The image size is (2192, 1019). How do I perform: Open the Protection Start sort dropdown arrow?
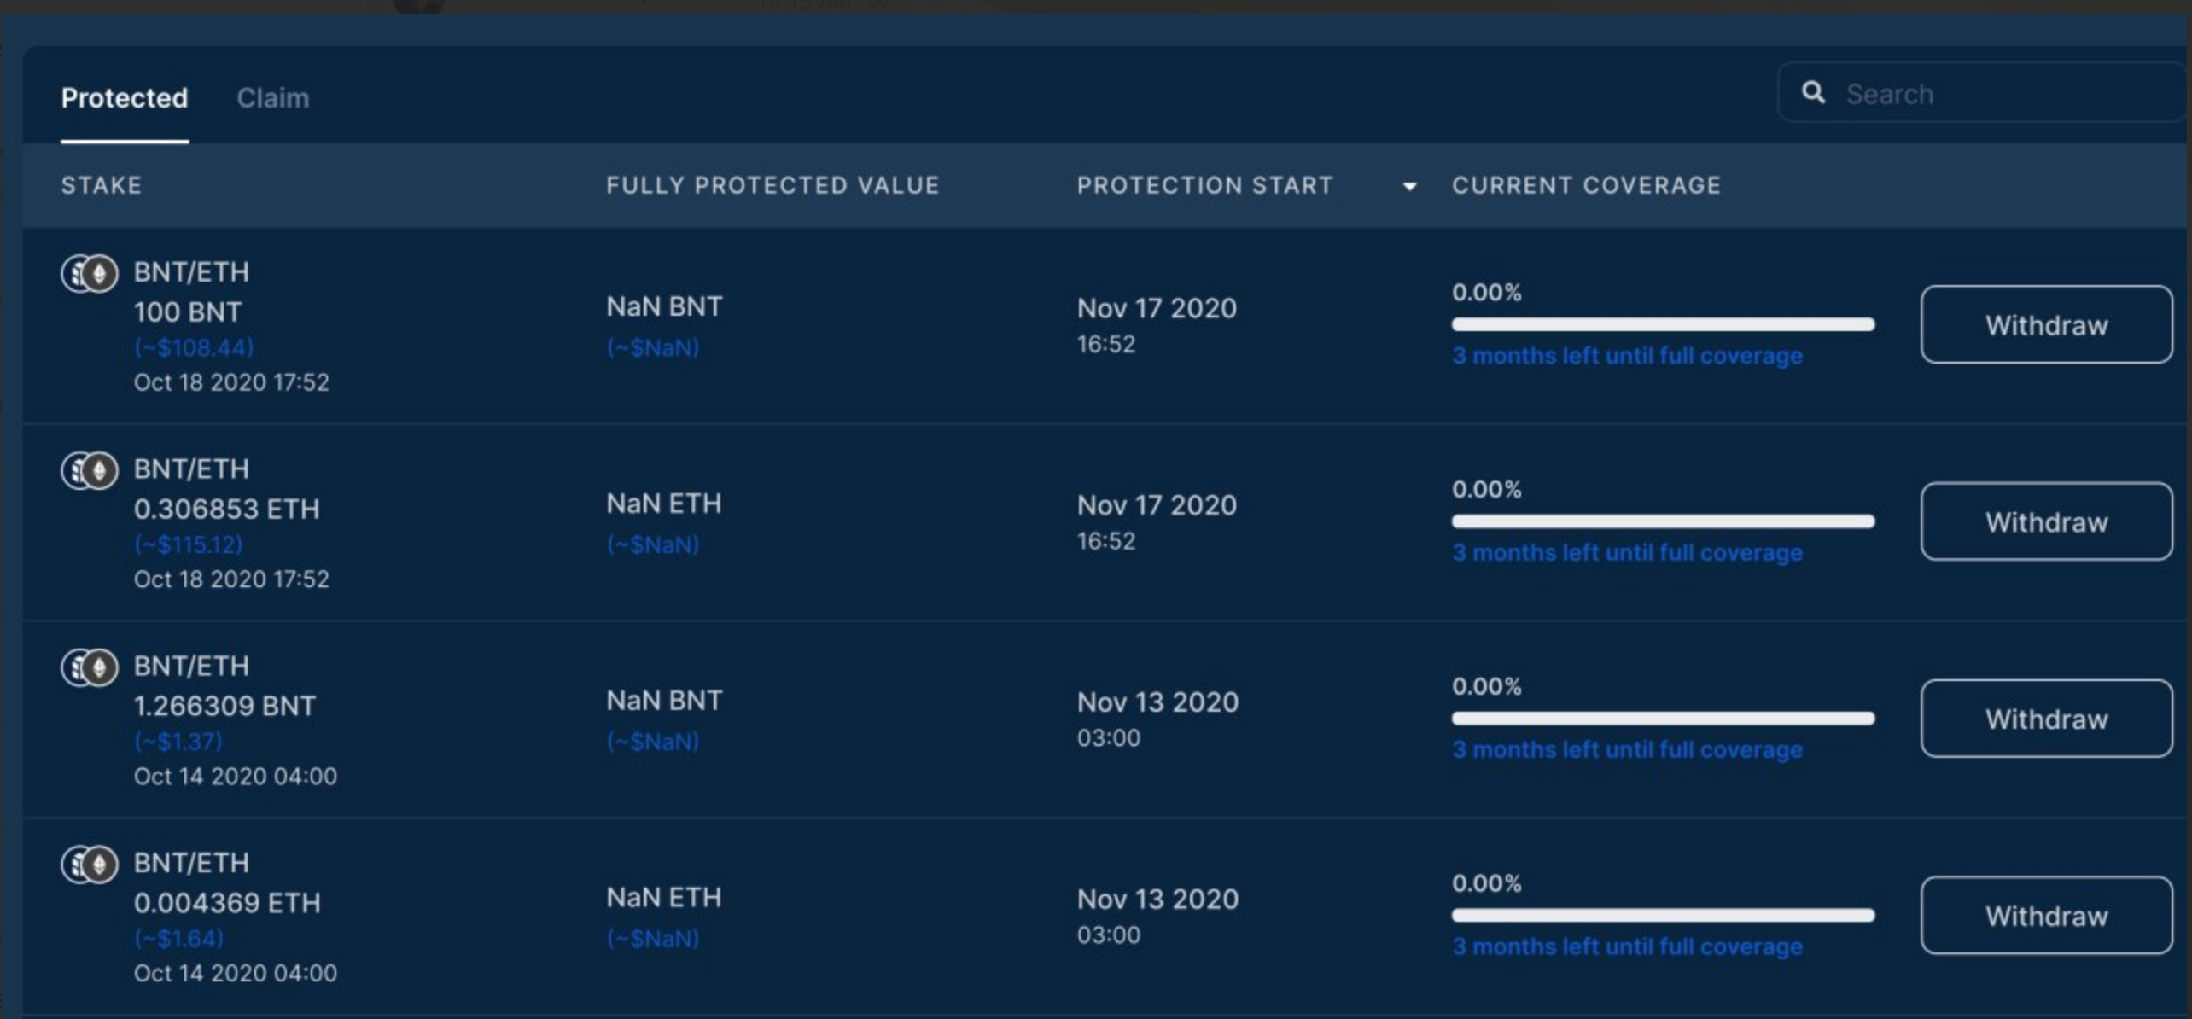pyautogui.click(x=1409, y=186)
